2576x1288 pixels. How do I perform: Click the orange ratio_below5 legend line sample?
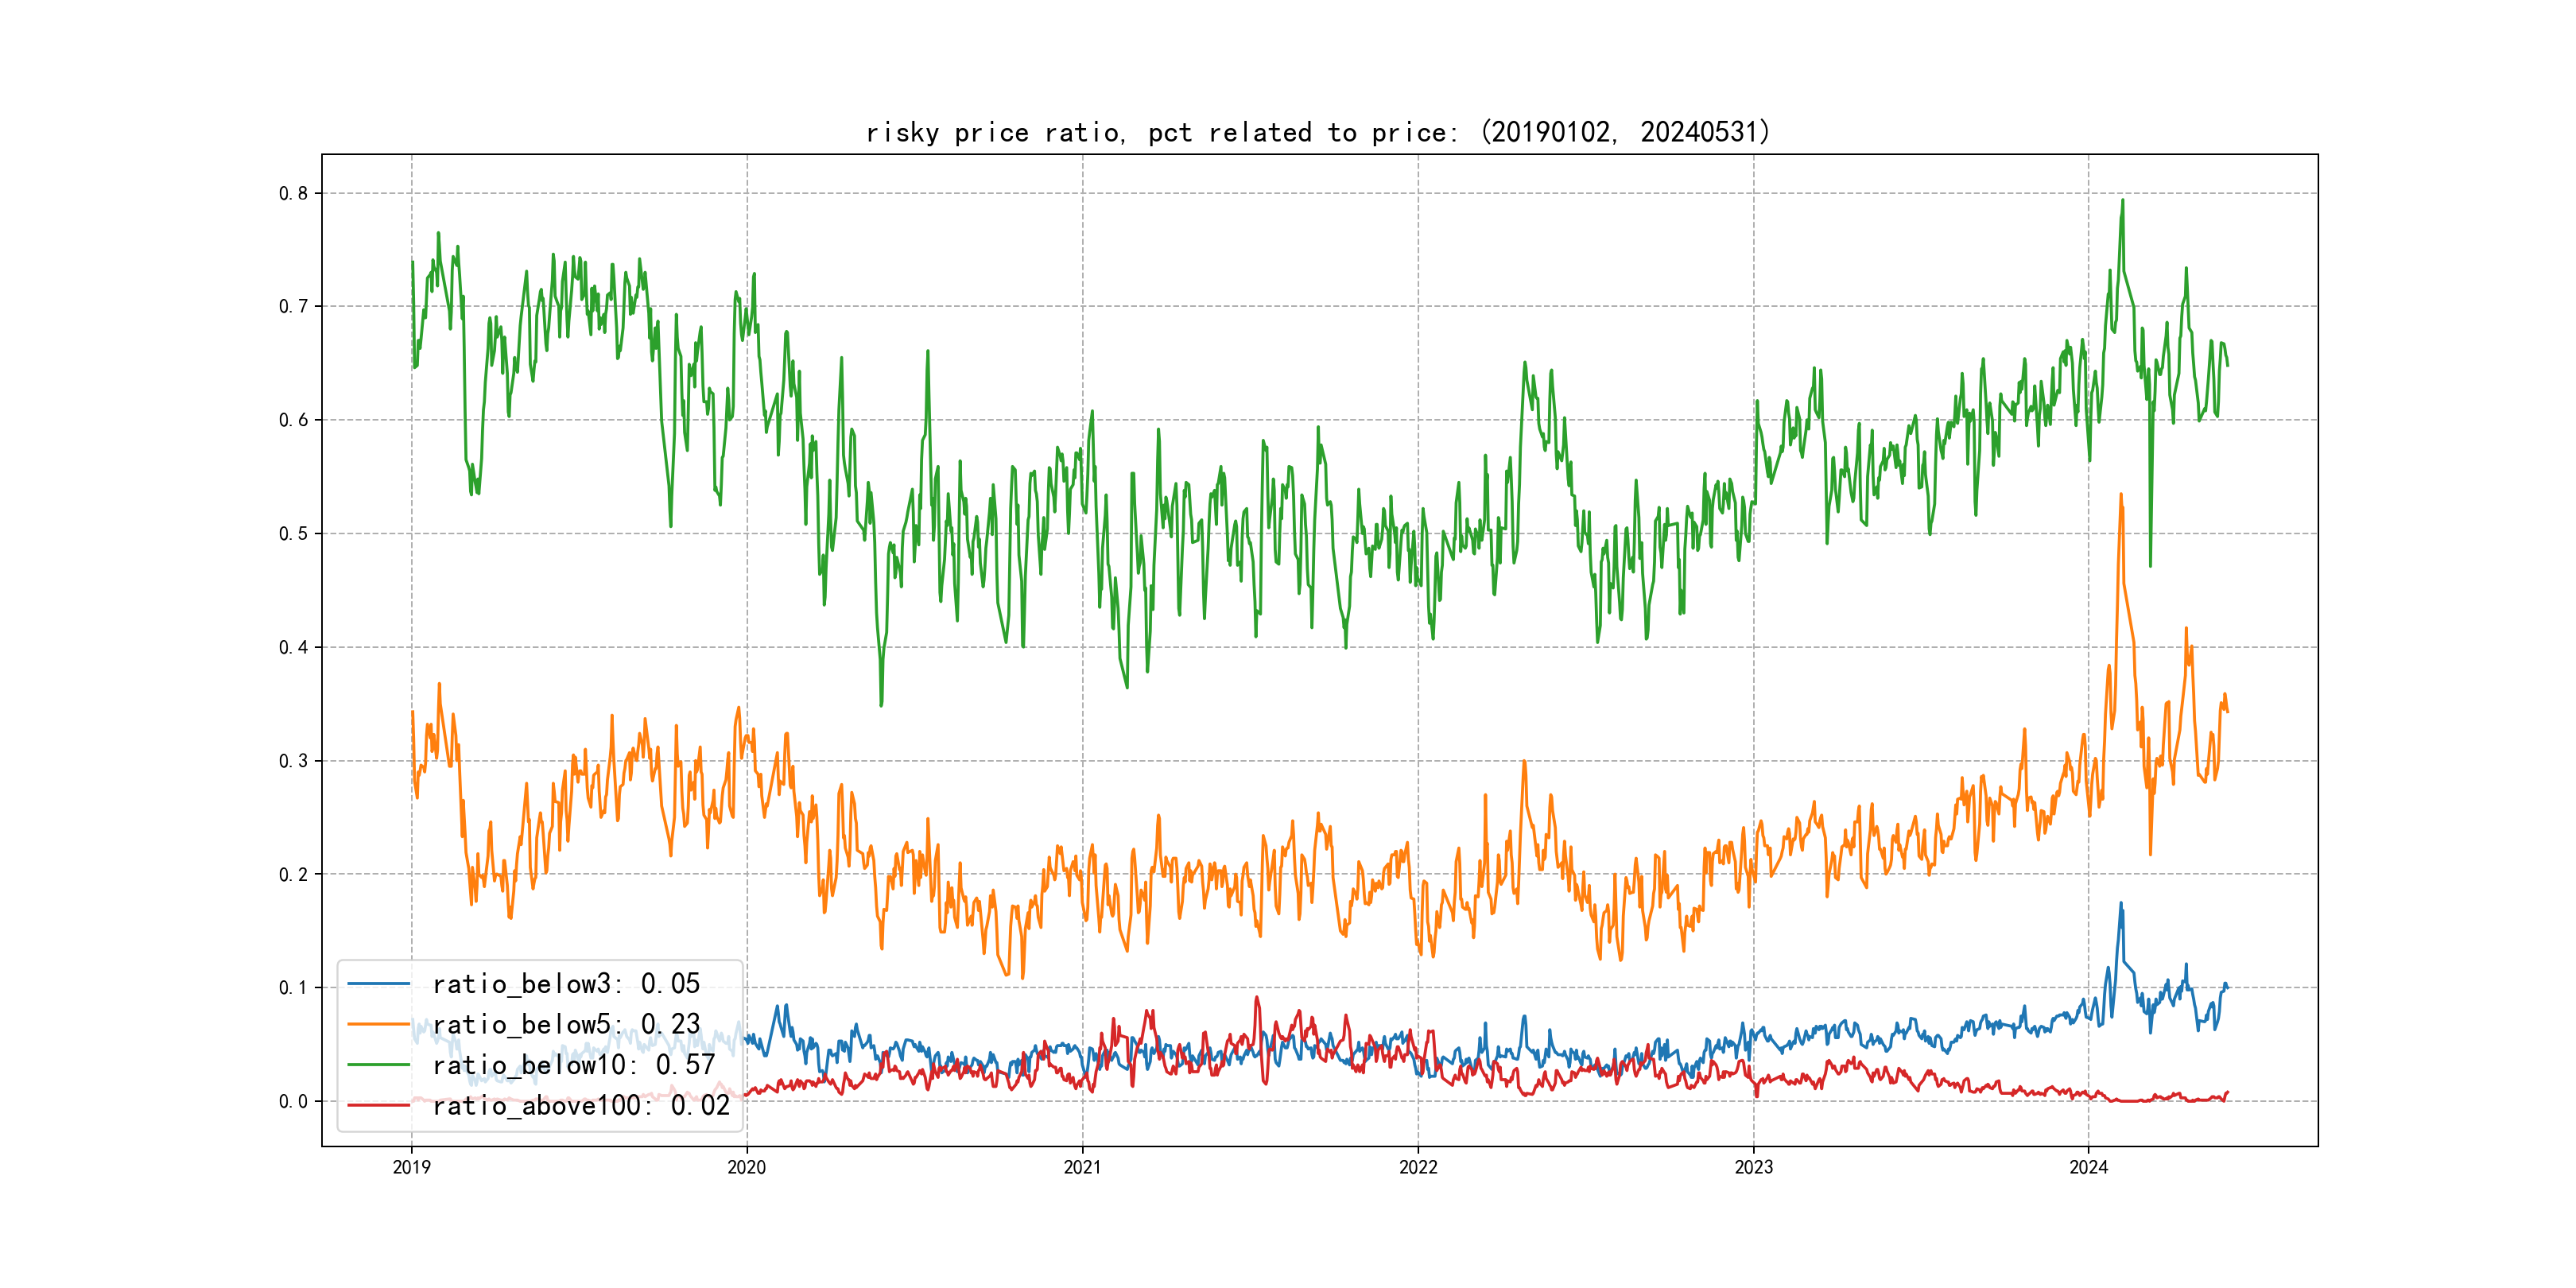tap(378, 1024)
